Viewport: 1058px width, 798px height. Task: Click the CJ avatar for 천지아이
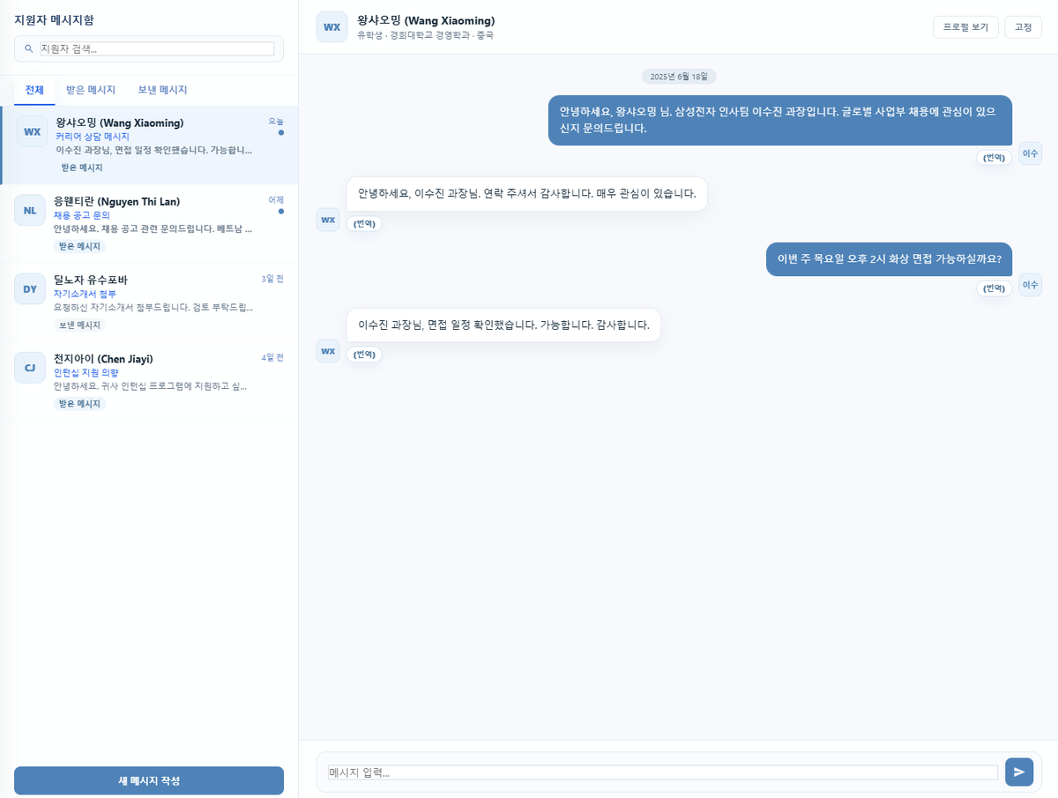pos(30,368)
